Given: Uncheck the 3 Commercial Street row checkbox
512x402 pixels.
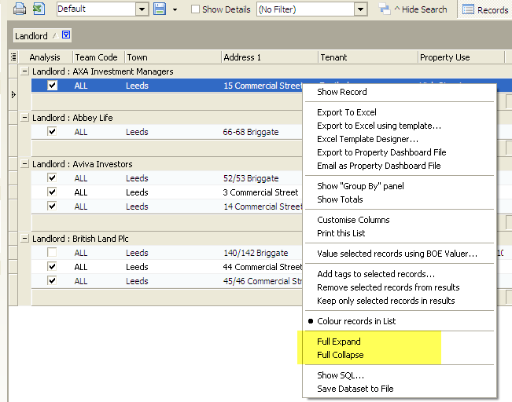Looking at the screenshot, I should [x=52, y=192].
